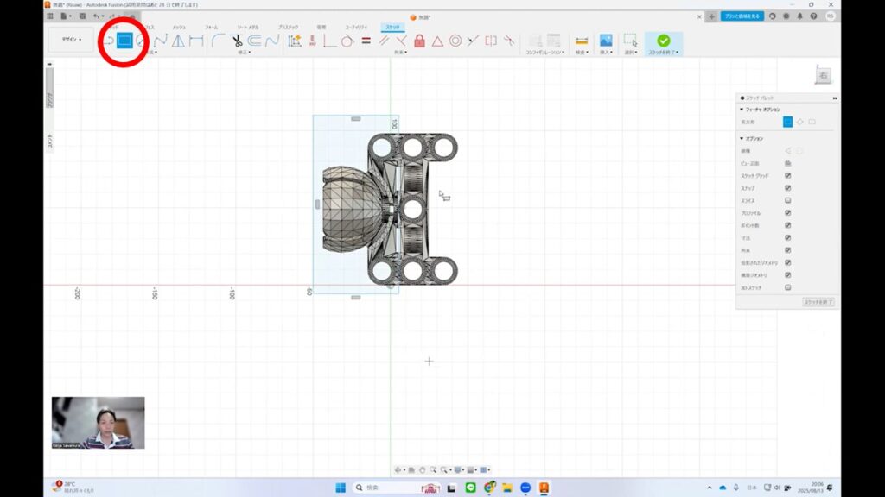Switch to the Mesh ribbon tab
885x497 pixels.
[x=179, y=27]
